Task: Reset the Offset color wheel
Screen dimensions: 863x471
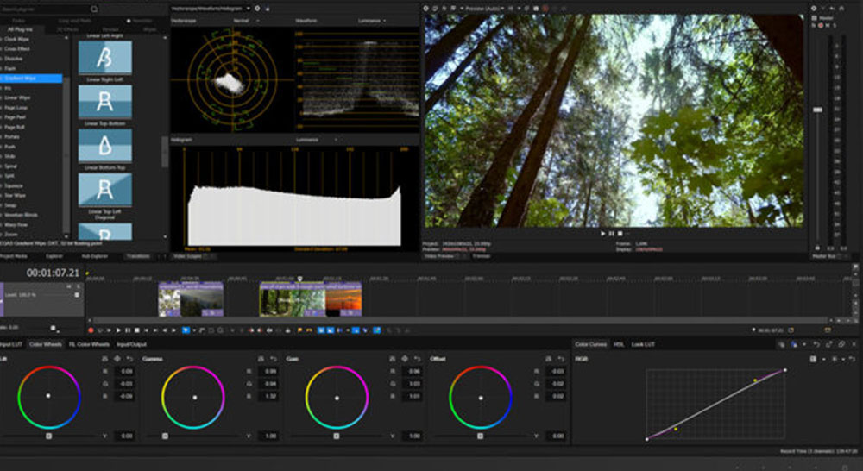Action: (561, 359)
